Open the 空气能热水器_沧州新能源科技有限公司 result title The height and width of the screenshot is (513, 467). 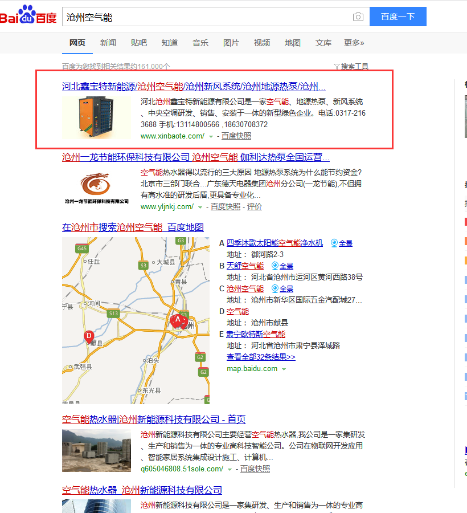click(x=142, y=490)
